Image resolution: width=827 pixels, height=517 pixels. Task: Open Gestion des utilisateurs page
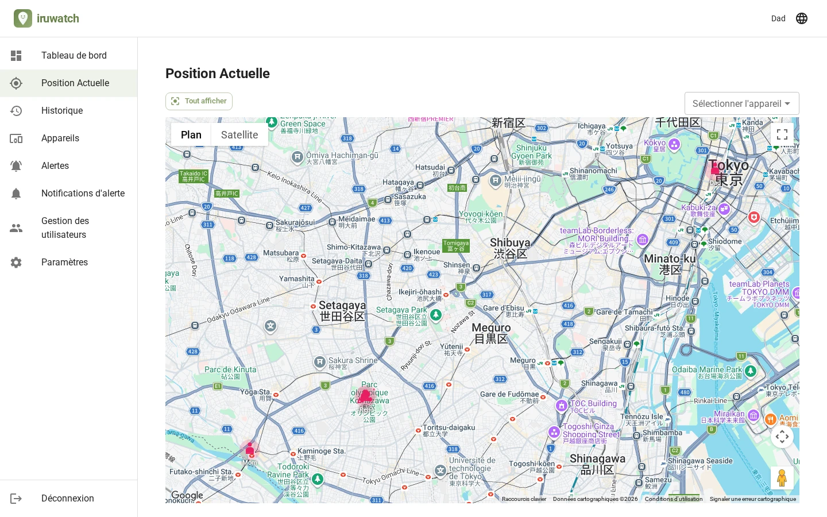[x=69, y=228]
